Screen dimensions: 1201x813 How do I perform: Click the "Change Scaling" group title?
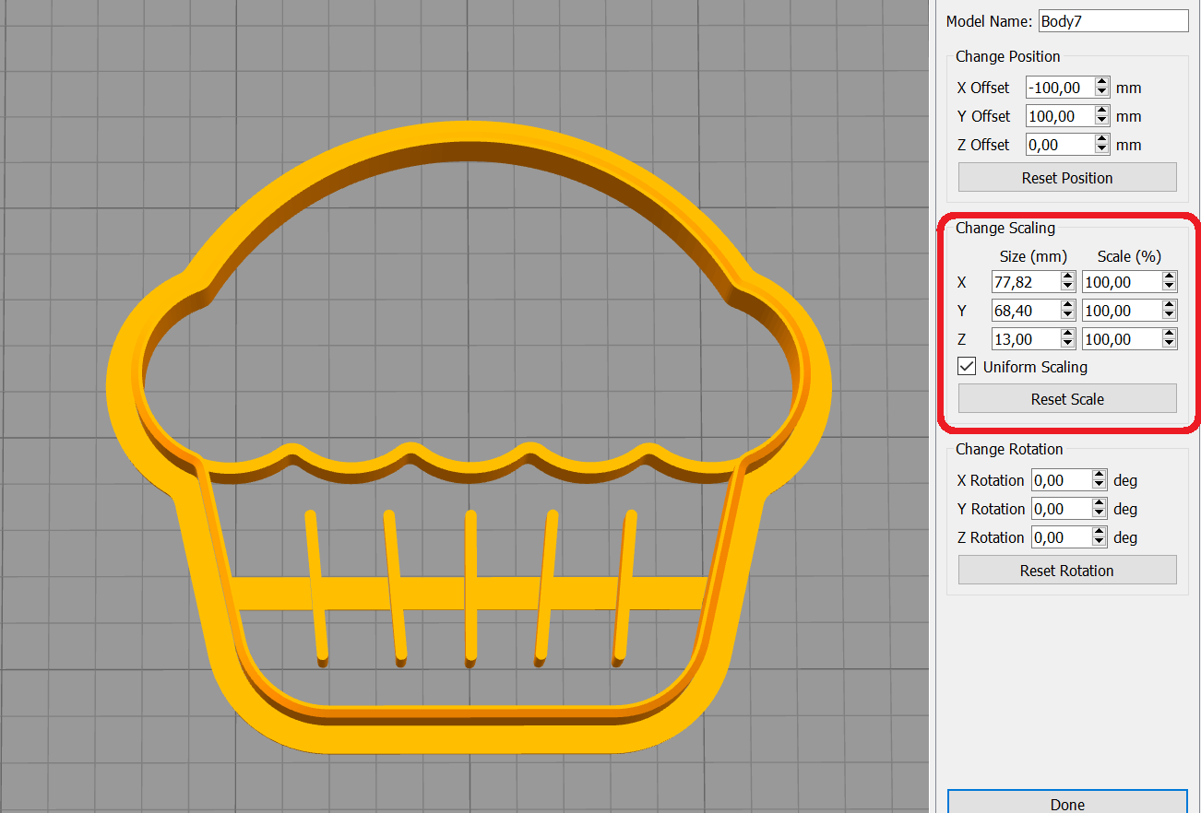[x=1005, y=228]
